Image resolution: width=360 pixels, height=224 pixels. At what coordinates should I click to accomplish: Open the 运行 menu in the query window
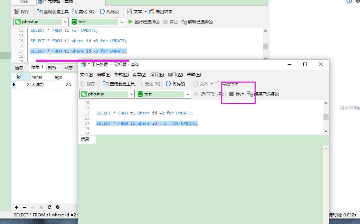point(157,74)
